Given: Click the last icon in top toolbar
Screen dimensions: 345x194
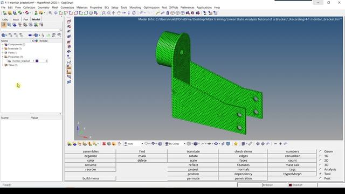Looking at the screenshot, I should coord(216,13).
